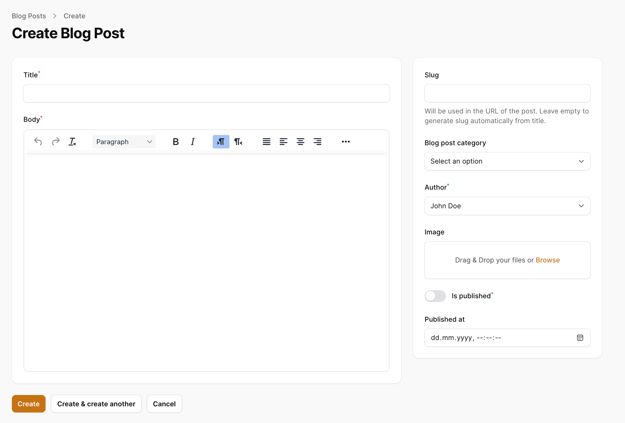Click the more options ellipsis icon
The height and width of the screenshot is (423, 625).
pos(345,142)
